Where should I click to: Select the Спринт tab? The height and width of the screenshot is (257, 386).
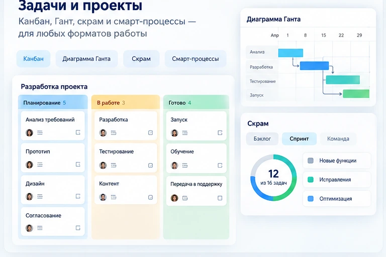(299, 139)
